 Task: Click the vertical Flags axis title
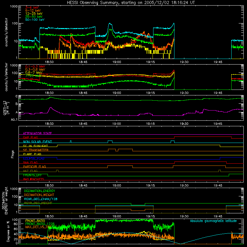click(13, 154)
